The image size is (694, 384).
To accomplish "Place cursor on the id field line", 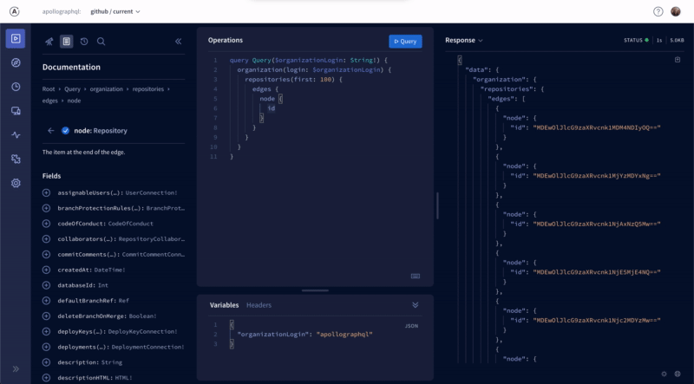I will pyautogui.click(x=271, y=108).
